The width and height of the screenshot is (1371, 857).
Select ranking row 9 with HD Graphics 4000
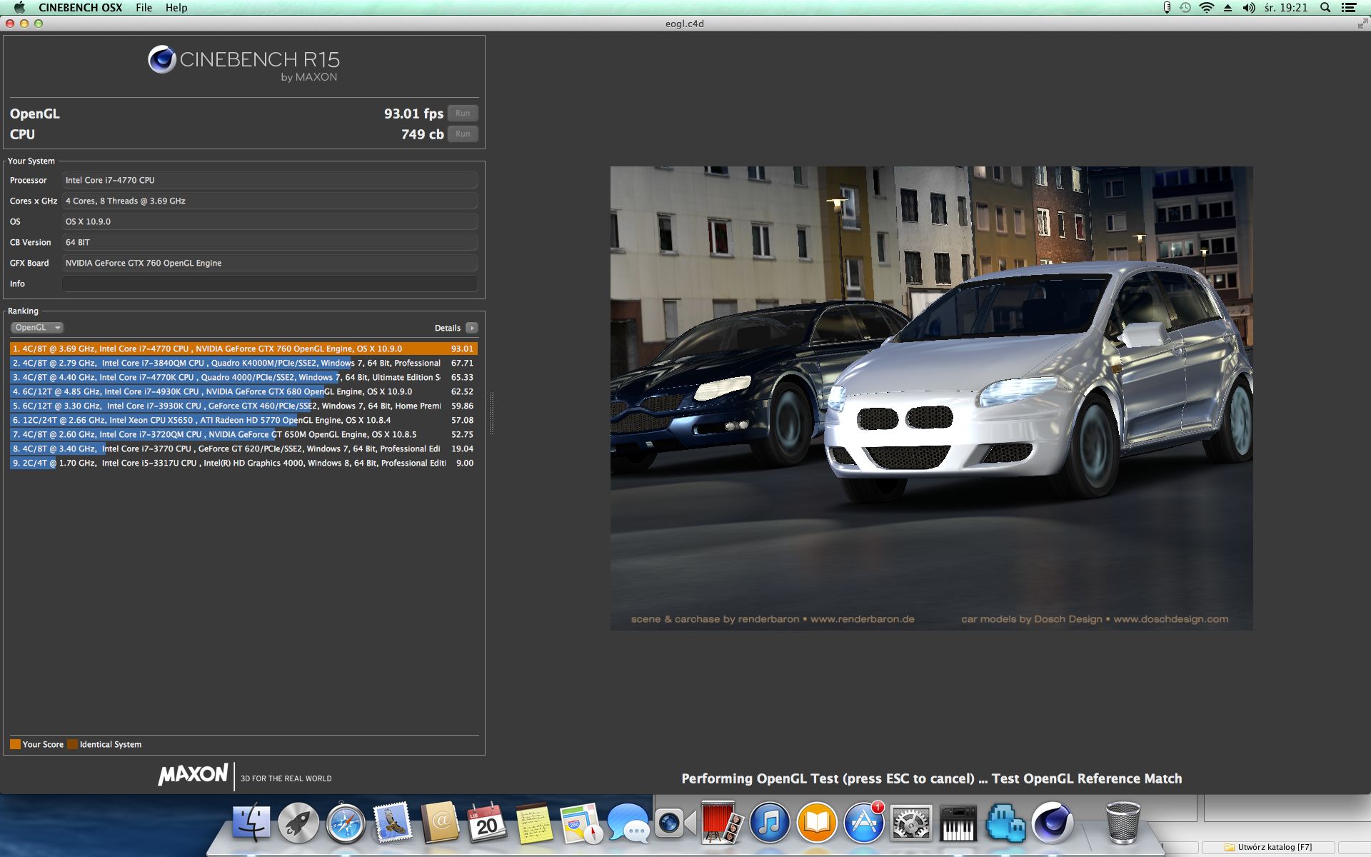(x=243, y=463)
